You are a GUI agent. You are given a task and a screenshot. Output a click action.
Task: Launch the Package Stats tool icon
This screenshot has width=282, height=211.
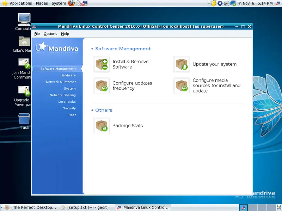click(x=101, y=126)
